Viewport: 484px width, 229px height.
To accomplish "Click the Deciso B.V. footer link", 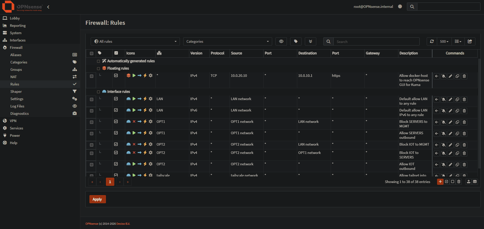I will coord(123,224).
